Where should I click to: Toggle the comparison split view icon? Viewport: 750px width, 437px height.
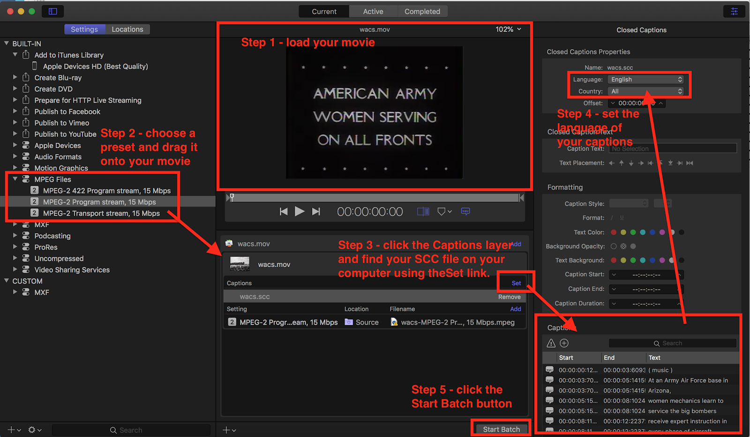click(x=423, y=212)
